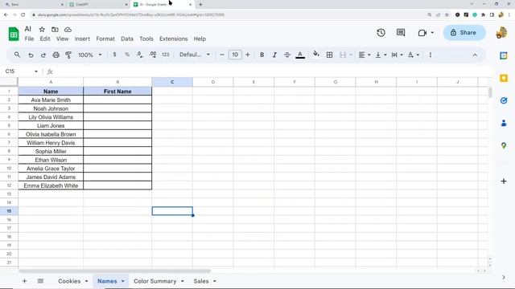
Task: Start a Meet call
Action: point(422,33)
